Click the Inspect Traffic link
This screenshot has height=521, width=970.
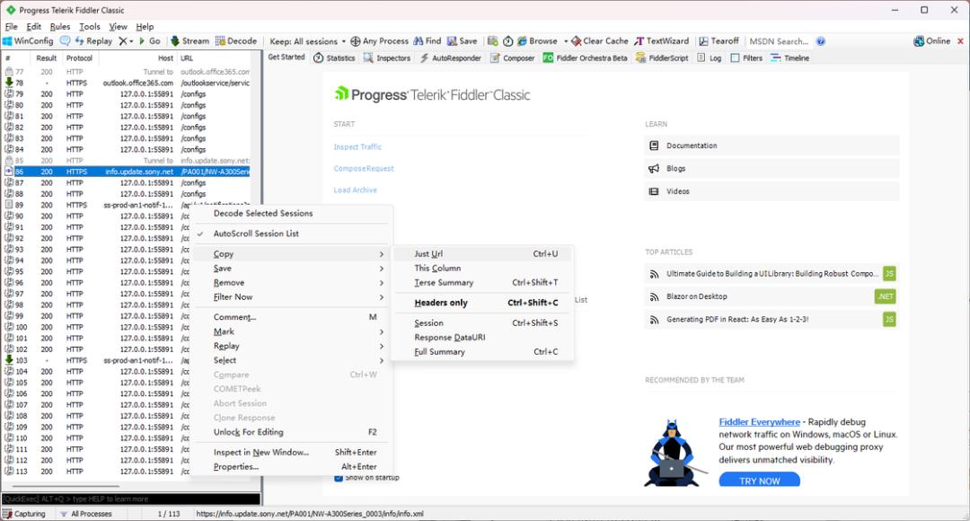pos(357,146)
